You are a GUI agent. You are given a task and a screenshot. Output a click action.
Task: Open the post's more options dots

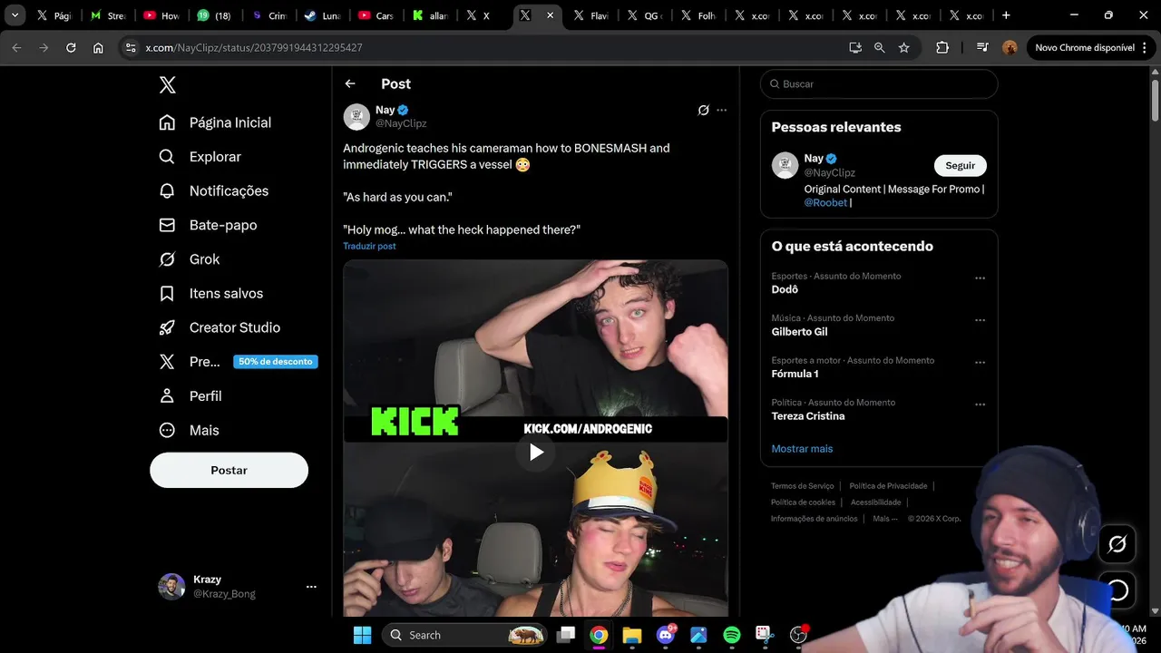(x=721, y=110)
